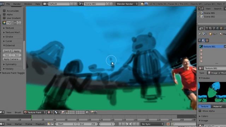The width and height of the screenshot is (226, 127).
Task: Switch to Render Layers properties tab icon
Action: pyautogui.click(x=210, y=28)
